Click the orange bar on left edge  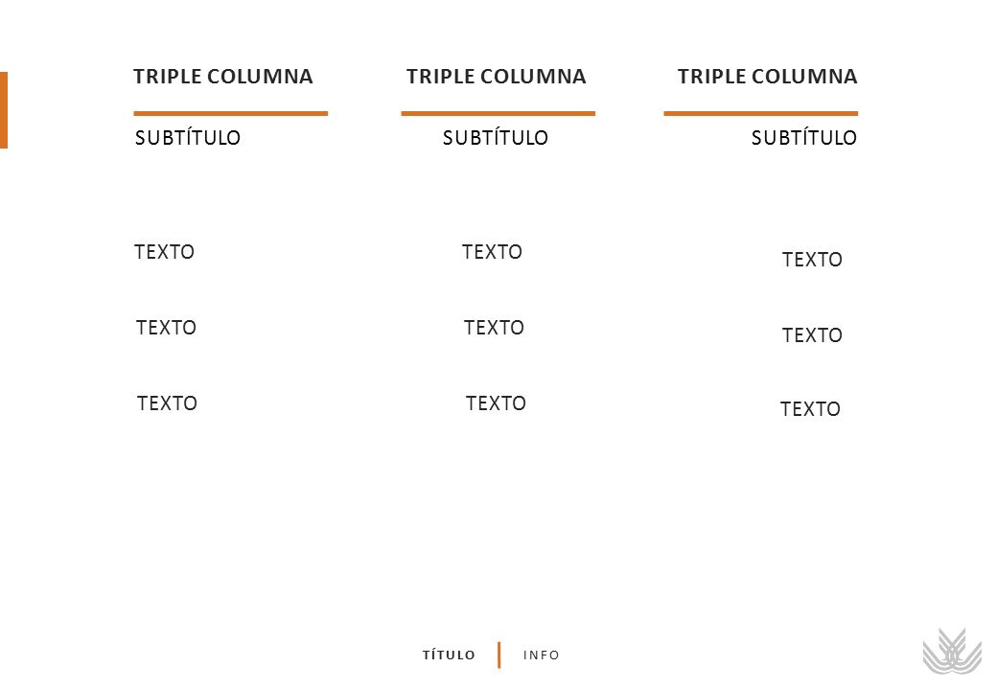click(4, 110)
